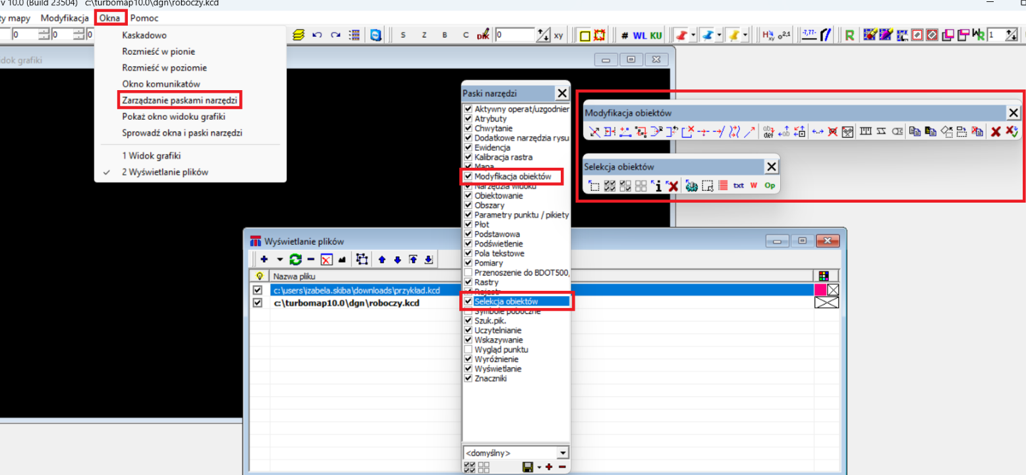Uncheck the Modyfikacja obiektów toolbar checkbox
The height and width of the screenshot is (475, 1026).
pos(468,176)
